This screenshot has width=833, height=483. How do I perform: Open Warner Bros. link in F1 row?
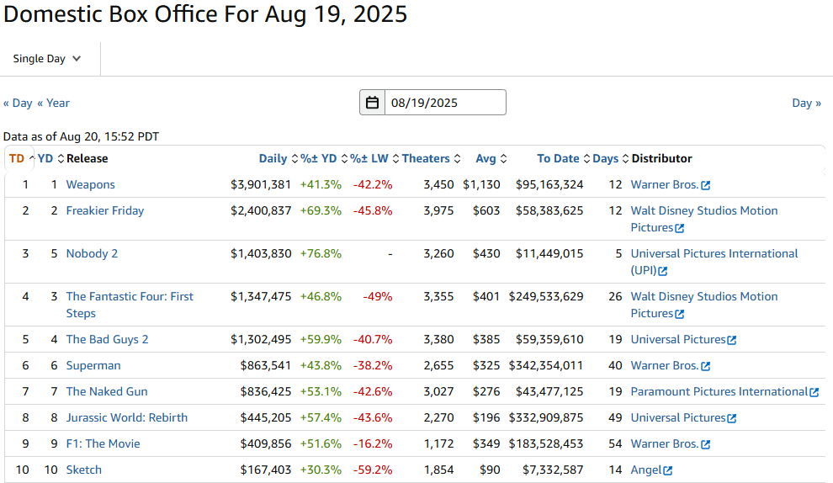(x=665, y=443)
